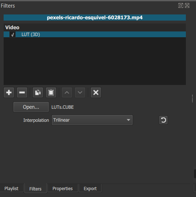
Task: Remove the selected filter with the minus icon
Action: pyautogui.click(x=22, y=93)
